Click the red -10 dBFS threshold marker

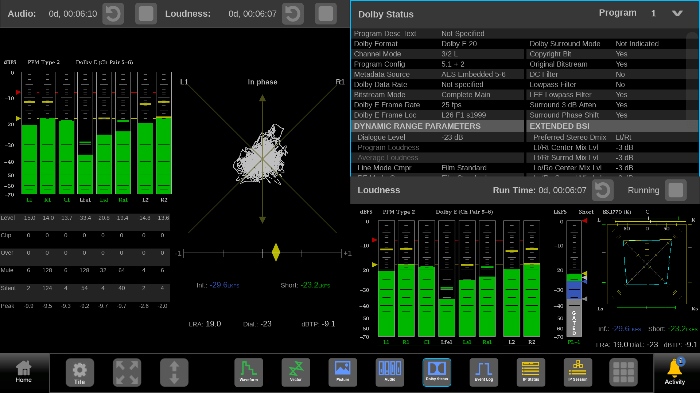(x=18, y=92)
